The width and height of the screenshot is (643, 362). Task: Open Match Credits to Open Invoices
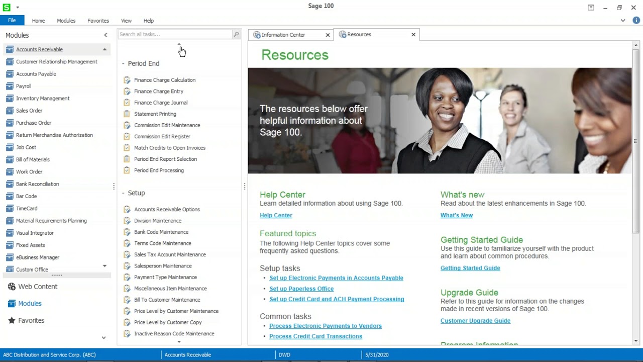pyautogui.click(x=170, y=148)
